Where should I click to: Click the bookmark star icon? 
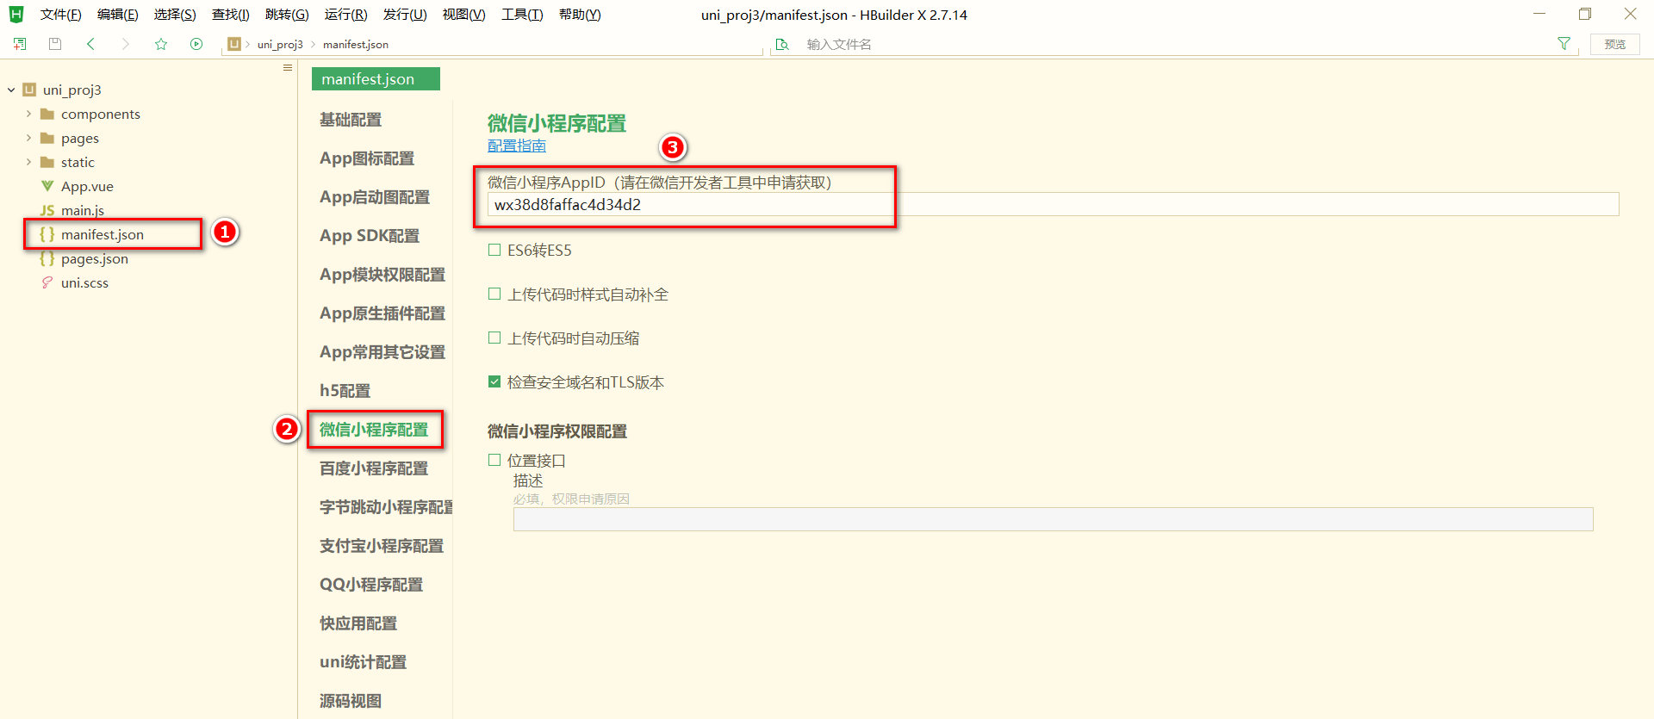point(161,44)
